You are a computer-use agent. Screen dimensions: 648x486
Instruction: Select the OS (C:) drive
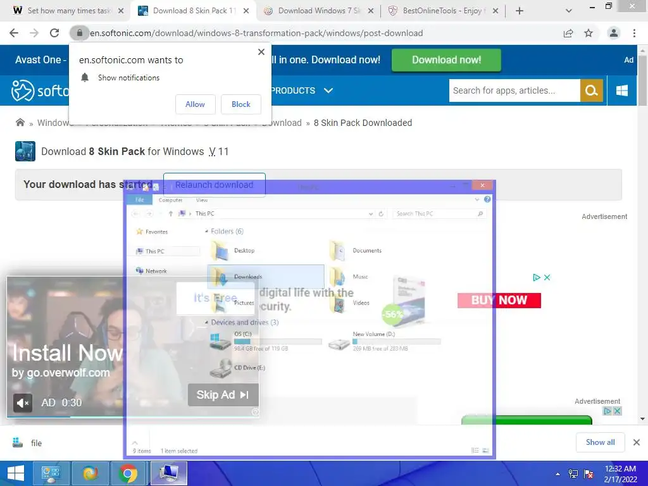[265, 341]
